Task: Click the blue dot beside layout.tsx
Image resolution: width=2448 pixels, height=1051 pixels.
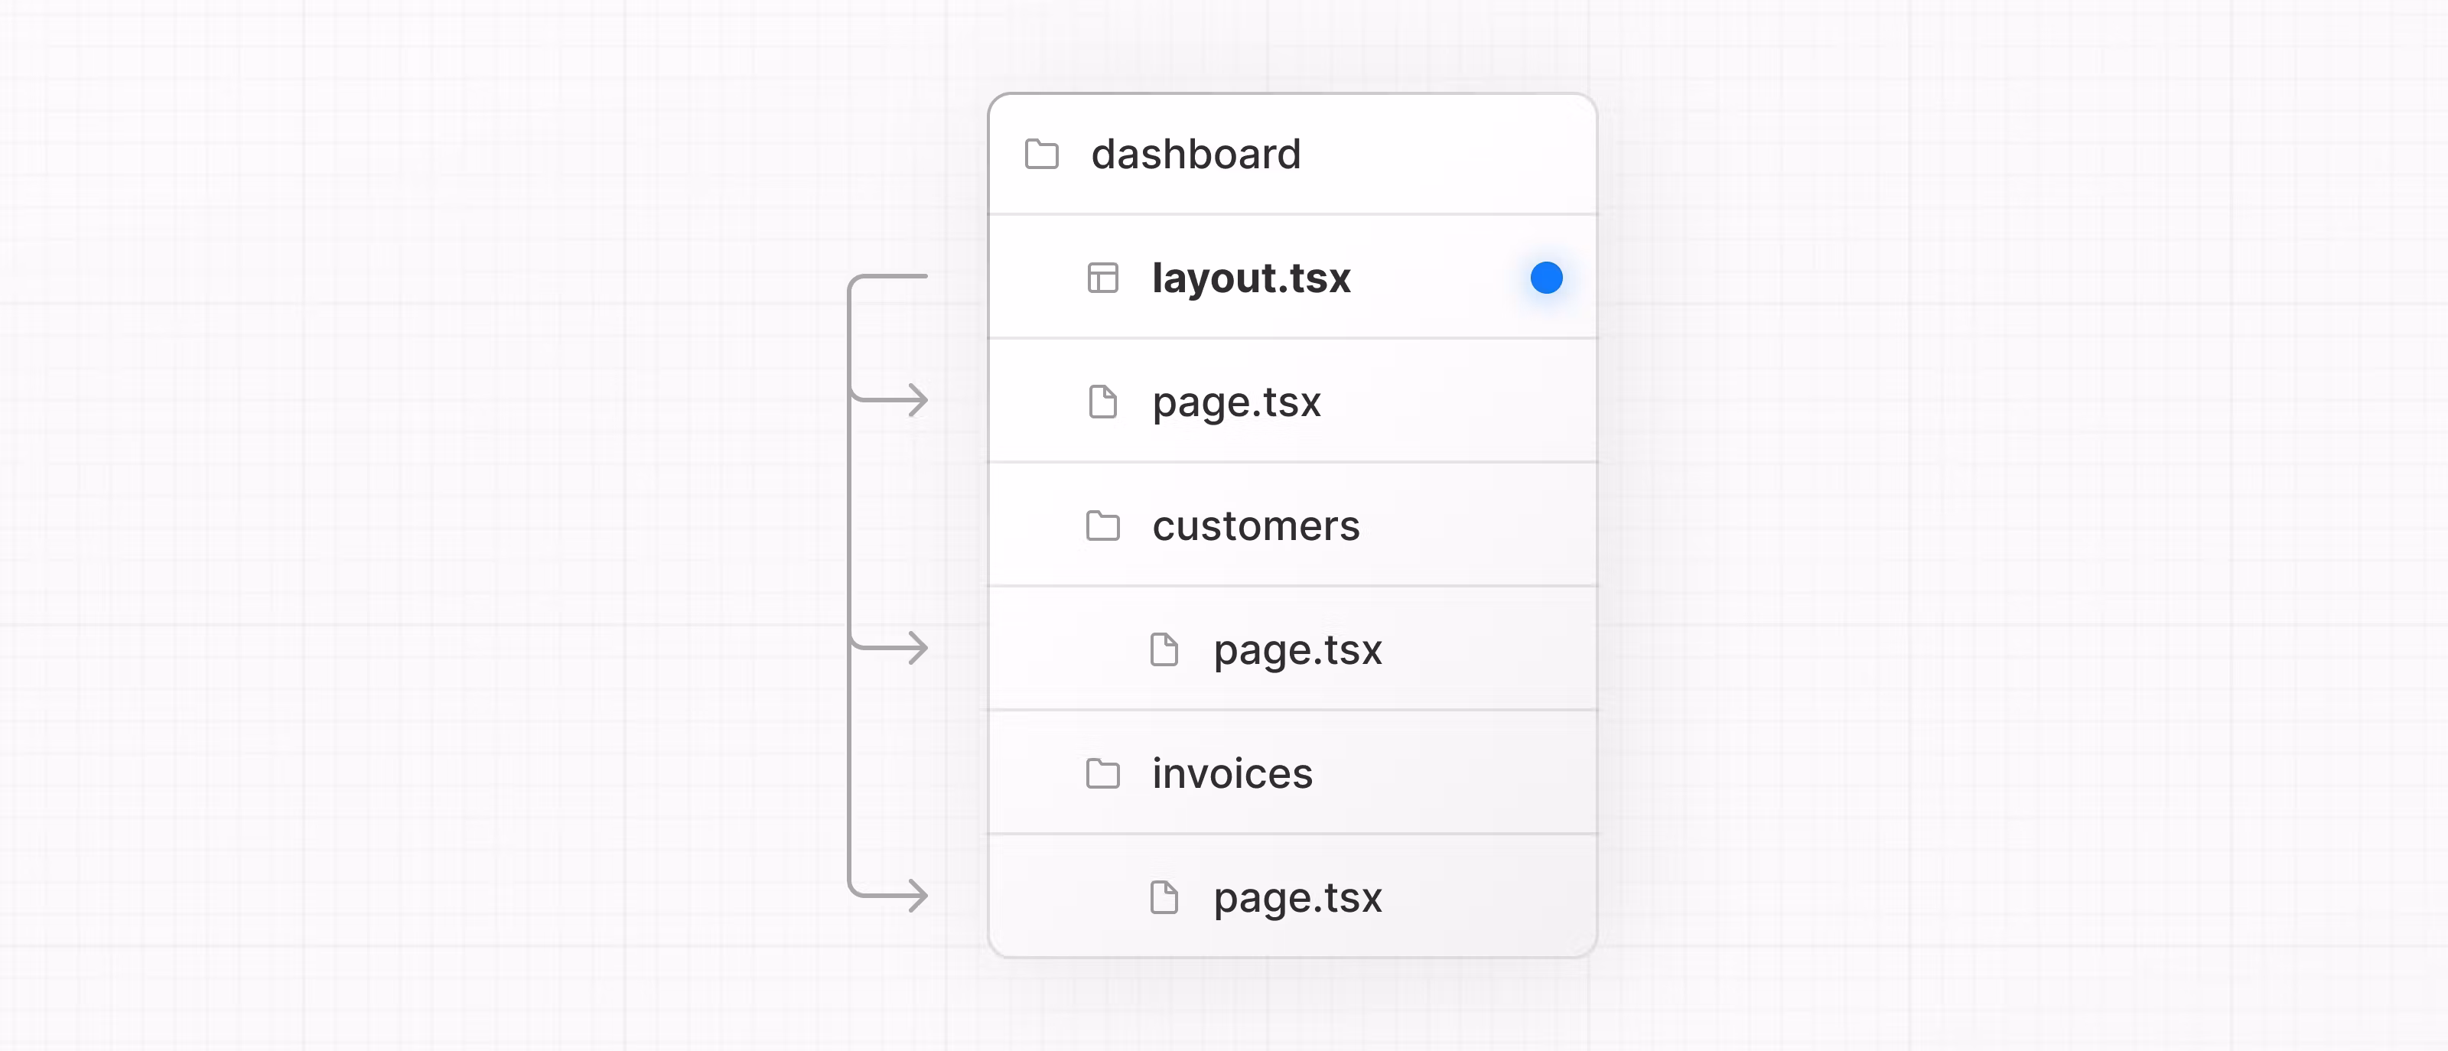Action: [x=1546, y=278]
